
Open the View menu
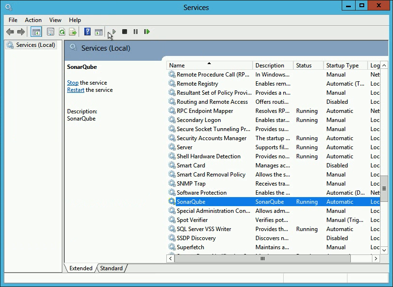point(55,20)
